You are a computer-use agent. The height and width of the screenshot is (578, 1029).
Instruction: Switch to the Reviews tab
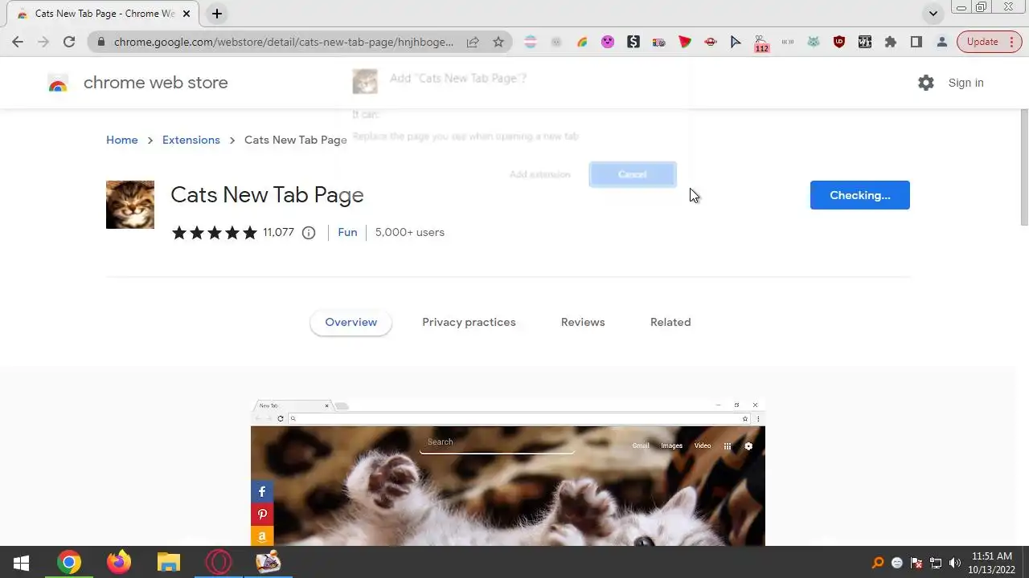point(583,322)
